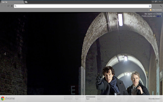
Task: Select the highlighted active Apps page
Action: (90, 98)
